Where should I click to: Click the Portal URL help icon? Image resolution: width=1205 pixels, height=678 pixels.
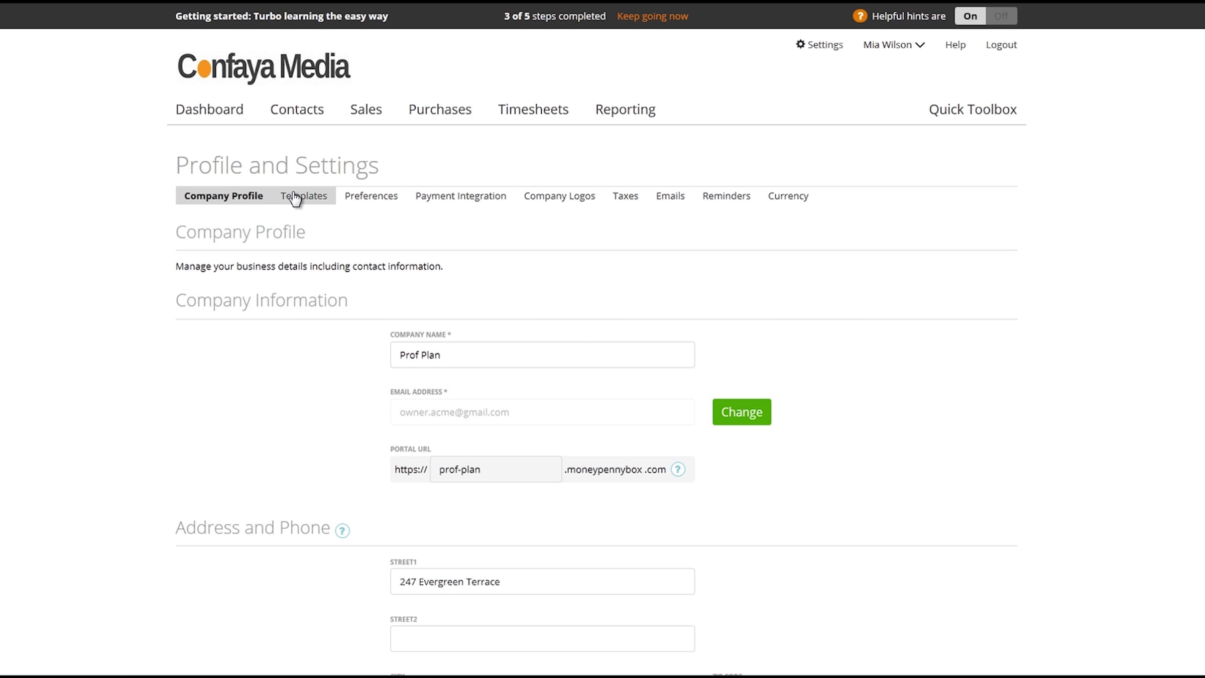[x=678, y=469]
